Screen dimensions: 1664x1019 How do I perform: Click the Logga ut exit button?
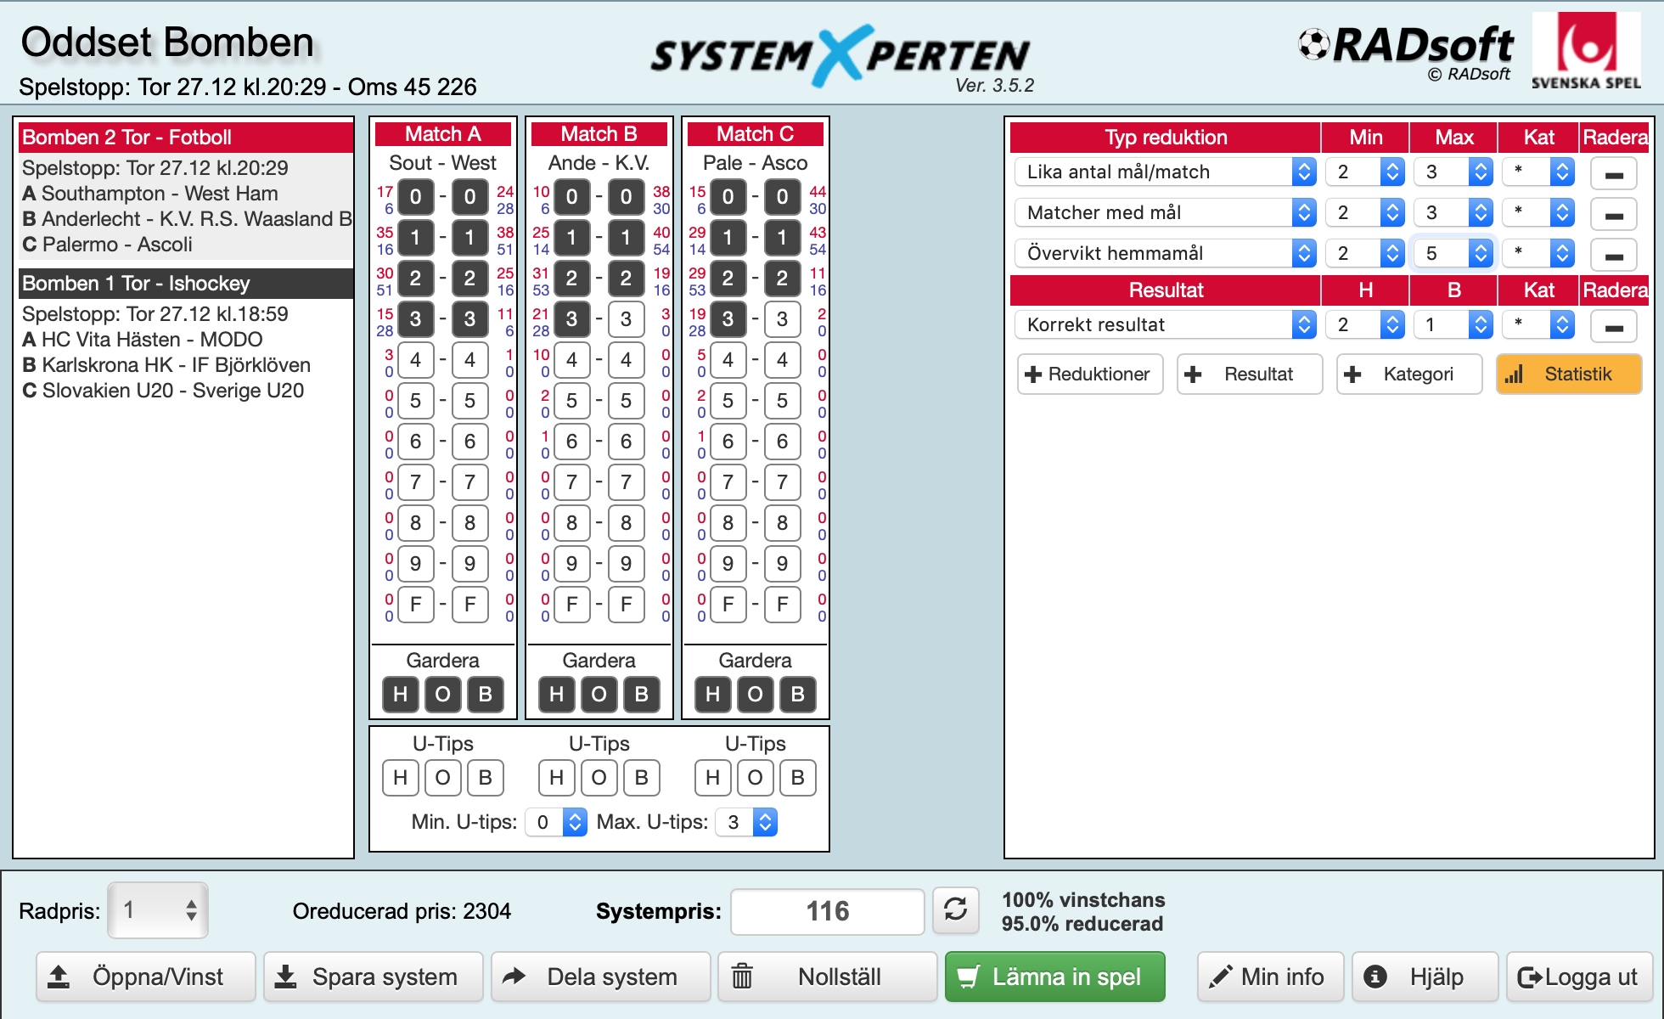[x=1578, y=977]
